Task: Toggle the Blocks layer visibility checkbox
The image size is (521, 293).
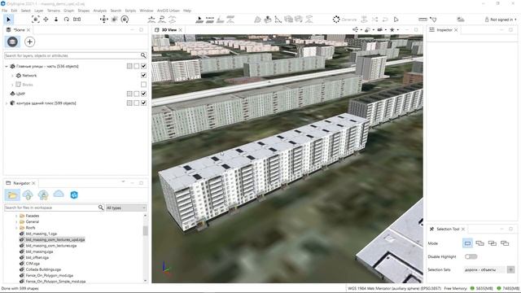Action: point(143,85)
